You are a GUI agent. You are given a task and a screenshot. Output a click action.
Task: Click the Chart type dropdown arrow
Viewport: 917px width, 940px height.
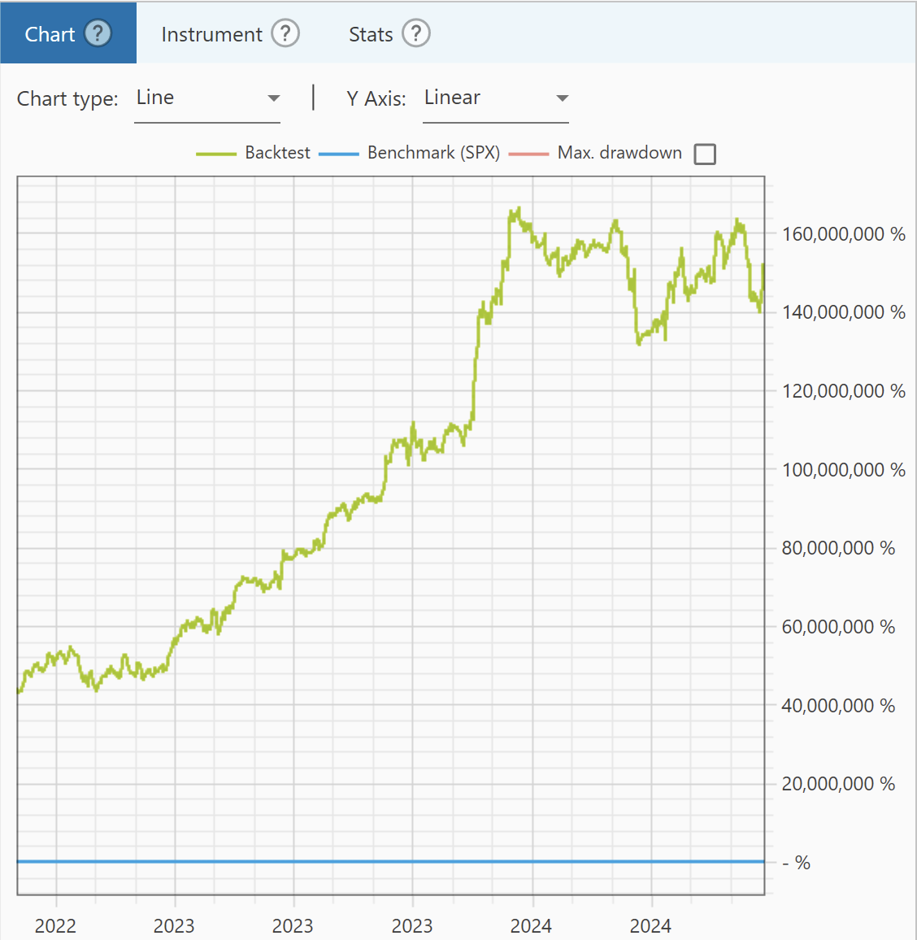point(274,98)
